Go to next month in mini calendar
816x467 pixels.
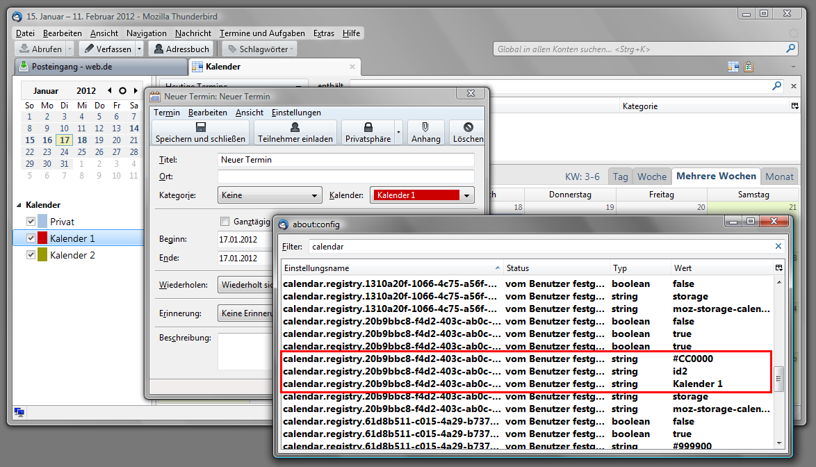click(136, 90)
